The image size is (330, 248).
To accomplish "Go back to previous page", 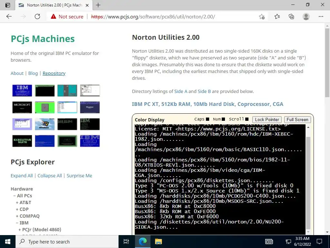I will pyautogui.click(x=9, y=16).
